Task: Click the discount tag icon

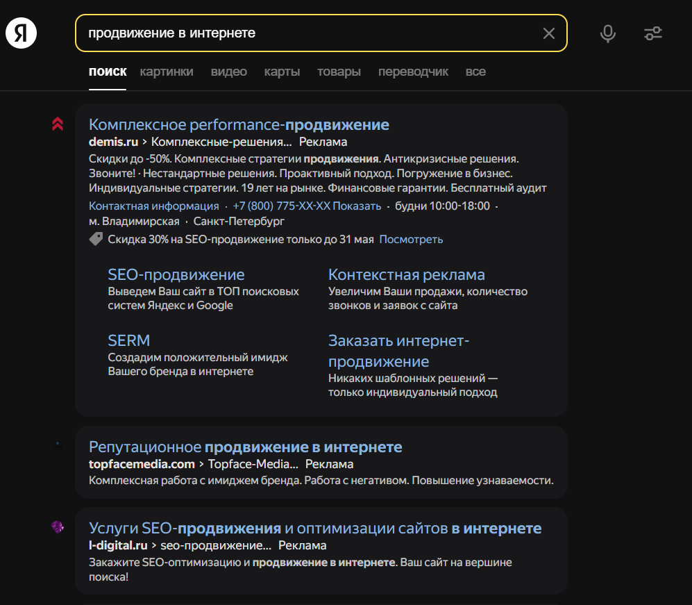Action: (95, 238)
